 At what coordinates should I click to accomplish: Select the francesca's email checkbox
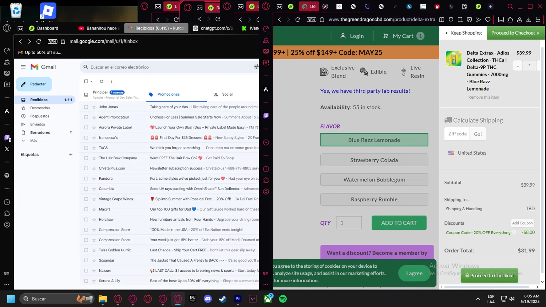point(86,137)
